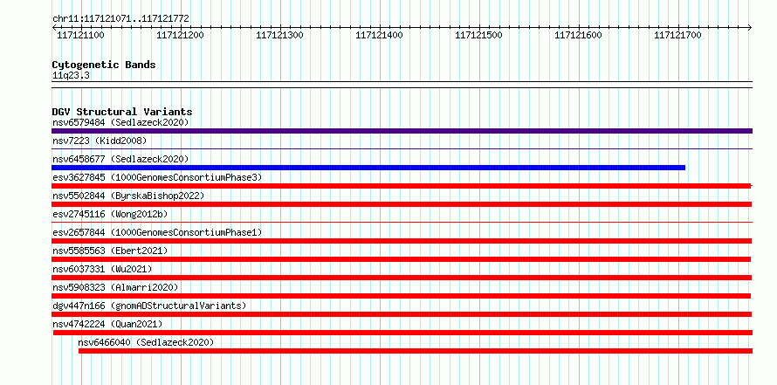
Task: Select the red nsv4742224 variant bar
Action: click(x=402, y=333)
